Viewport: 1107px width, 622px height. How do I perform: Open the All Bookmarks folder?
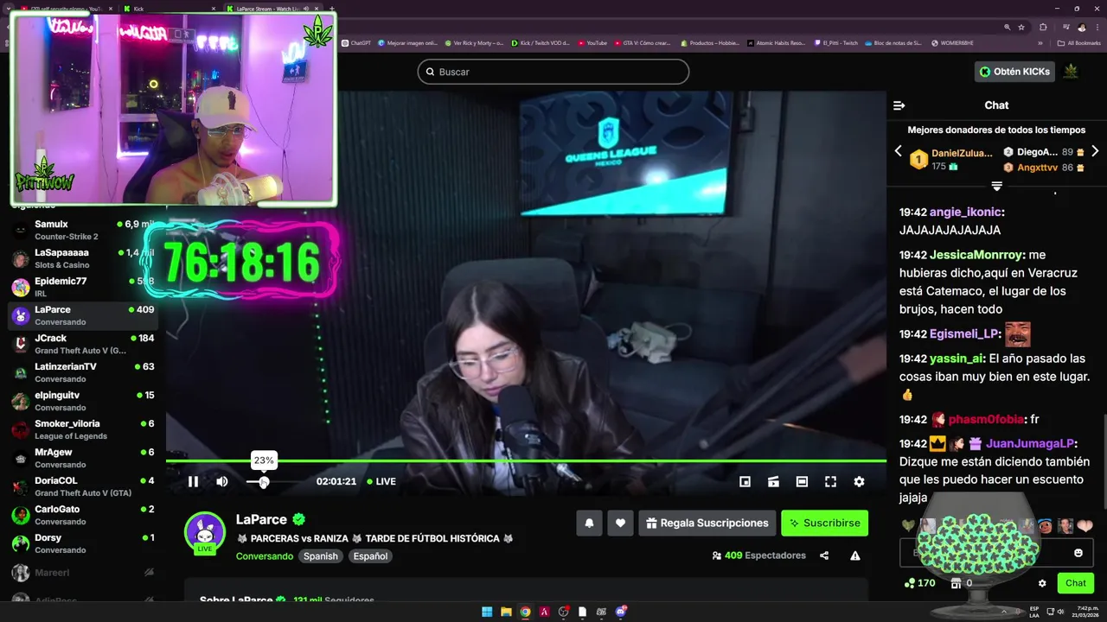tap(1078, 42)
